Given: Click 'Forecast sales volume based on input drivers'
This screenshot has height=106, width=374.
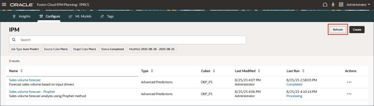Looking at the screenshot, I should (42, 84).
